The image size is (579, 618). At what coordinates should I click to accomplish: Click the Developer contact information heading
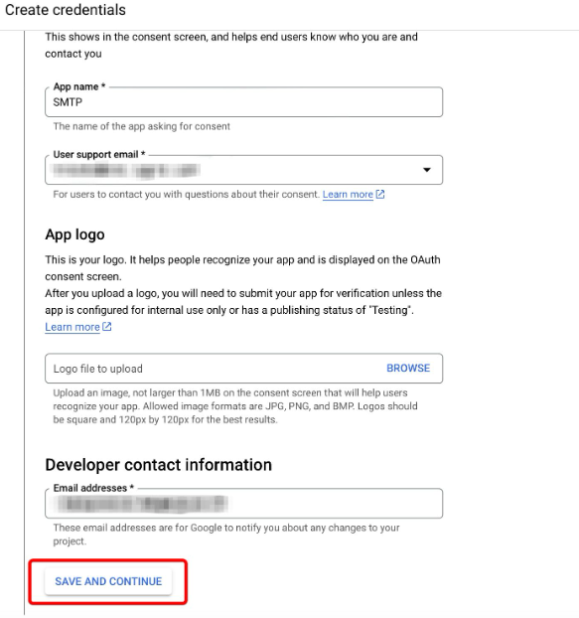click(x=158, y=465)
